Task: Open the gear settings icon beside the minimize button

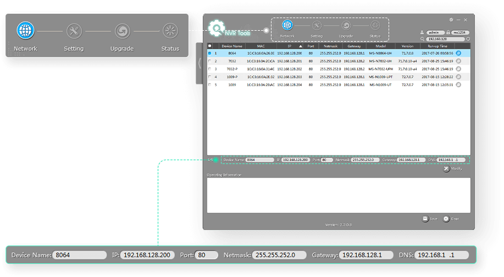Action: click(x=451, y=19)
